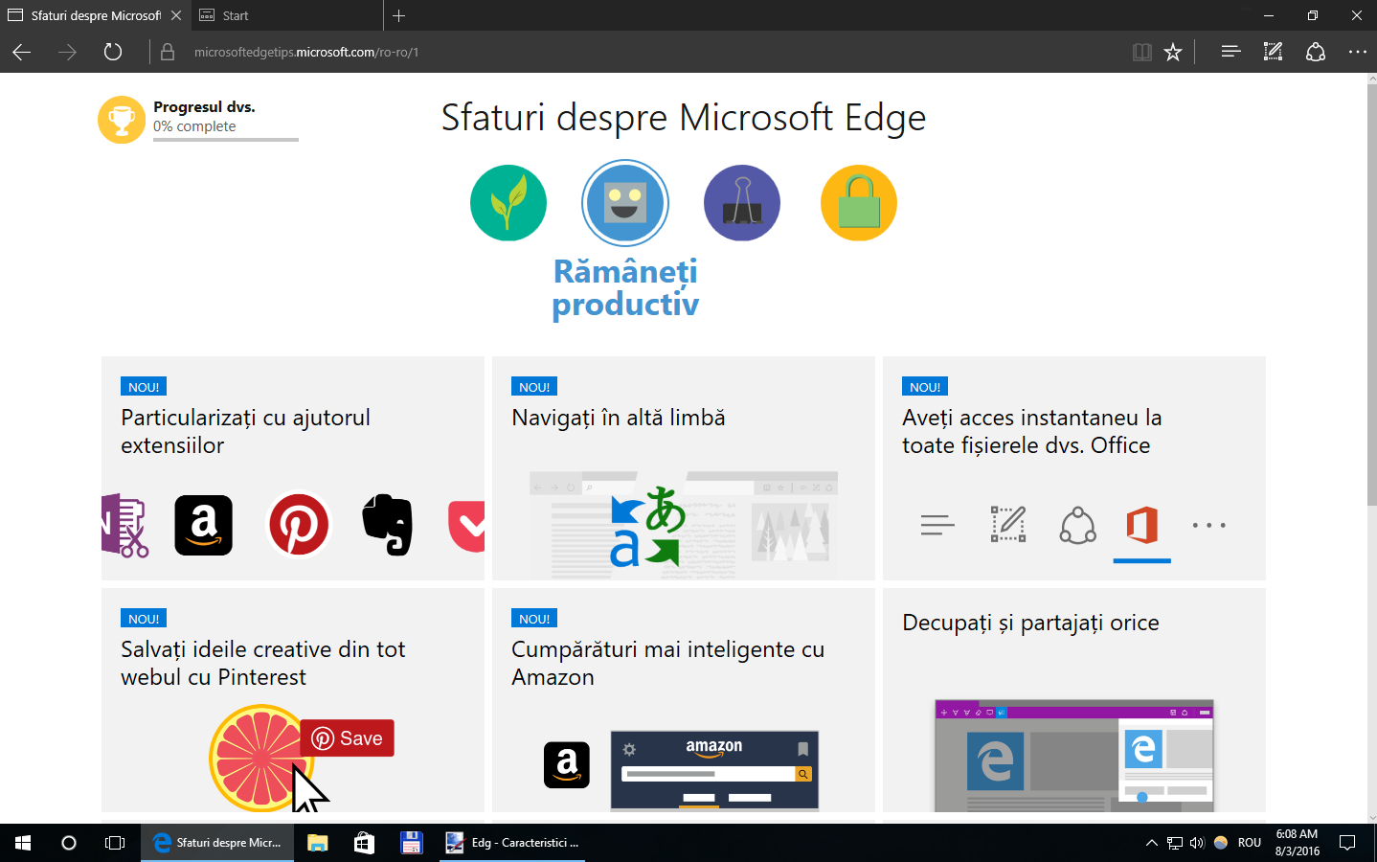Open 'Particularizați cu ajutorul extensiilor' tip
Screen dimensions: 1377x862
(x=293, y=468)
